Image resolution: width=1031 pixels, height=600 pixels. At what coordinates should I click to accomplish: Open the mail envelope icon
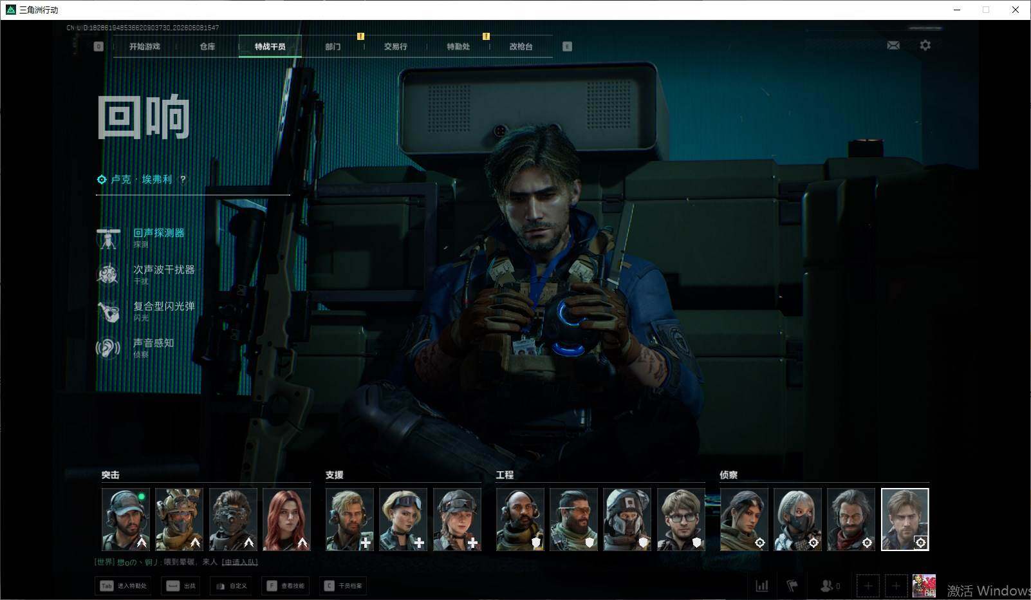[x=893, y=46]
